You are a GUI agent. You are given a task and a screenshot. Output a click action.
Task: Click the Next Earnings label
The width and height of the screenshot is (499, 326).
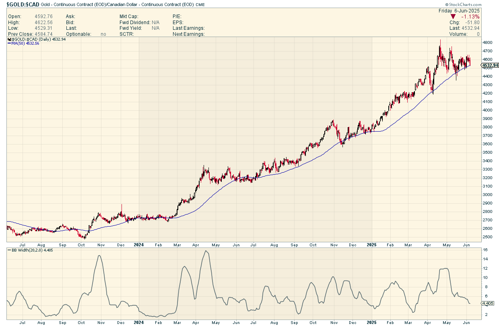[x=188, y=34]
